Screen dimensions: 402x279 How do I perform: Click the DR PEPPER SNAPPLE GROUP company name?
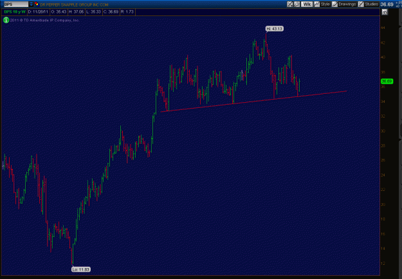pos(74,4)
